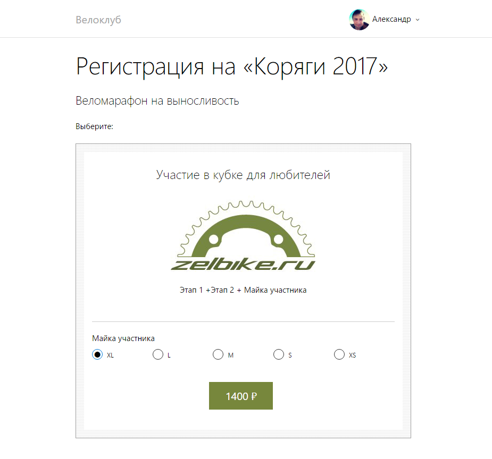Click the XL size label text
The image size is (492, 459).
point(110,355)
